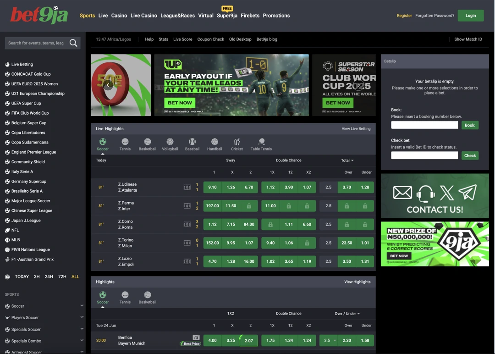Click the Check bet button
Image resolution: width=495 pixels, height=354 pixels.
[x=470, y=156]
